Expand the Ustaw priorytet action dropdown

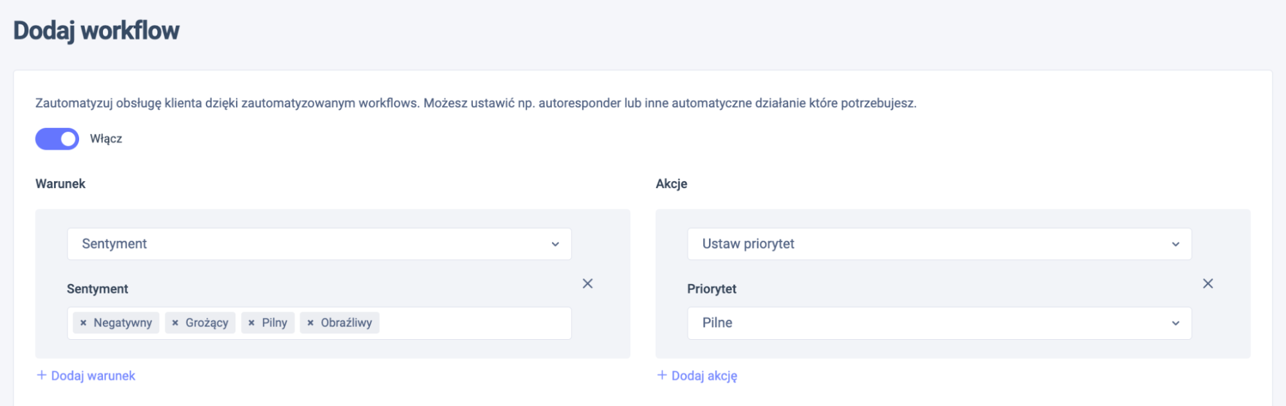pyautogui.click(x=939, y=244)
